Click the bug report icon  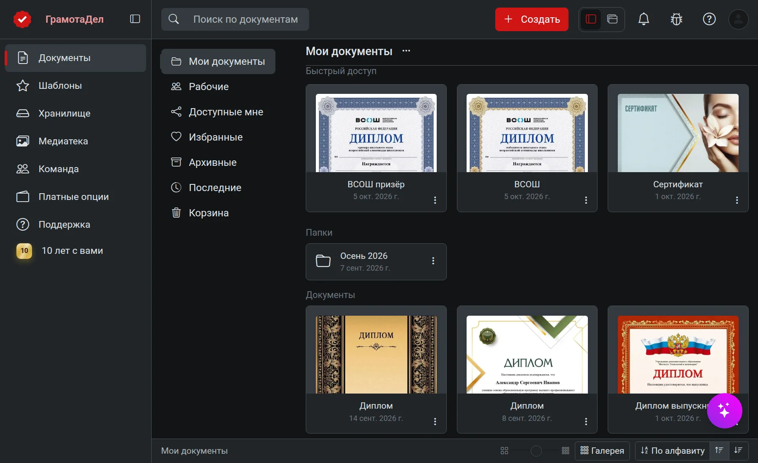676,19
